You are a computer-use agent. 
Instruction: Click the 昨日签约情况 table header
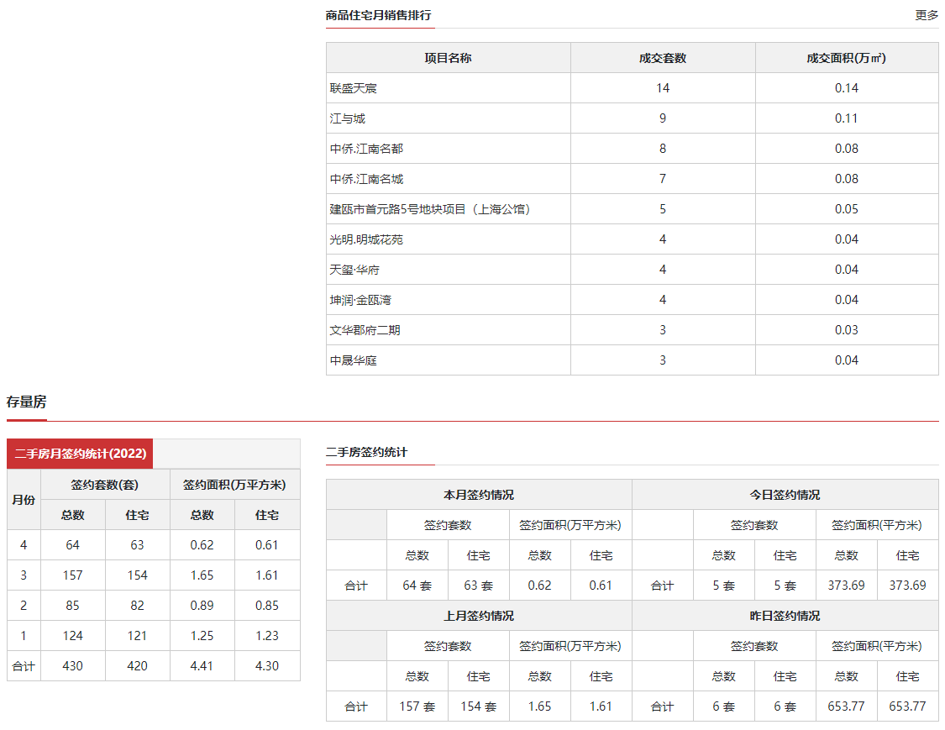785,616
